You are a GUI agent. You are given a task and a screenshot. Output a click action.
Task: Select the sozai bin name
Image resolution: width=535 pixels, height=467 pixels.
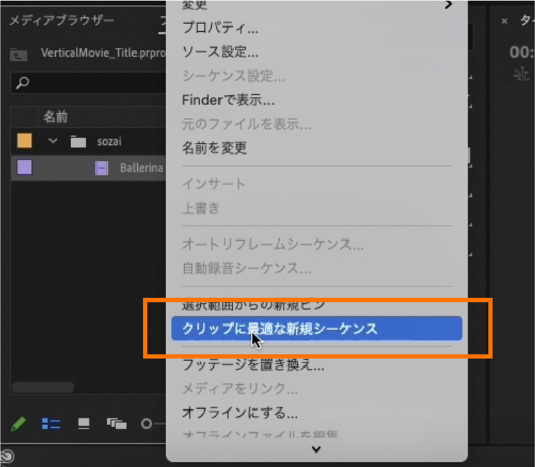click(x=109, y=141)
